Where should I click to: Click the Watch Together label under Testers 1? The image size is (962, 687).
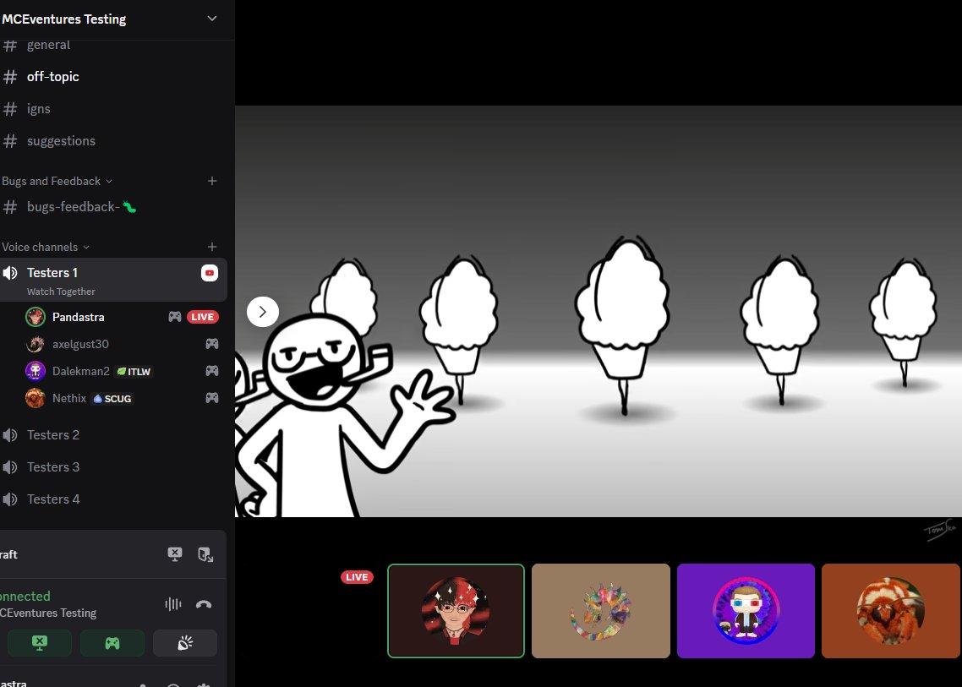[x=61, y=292]
